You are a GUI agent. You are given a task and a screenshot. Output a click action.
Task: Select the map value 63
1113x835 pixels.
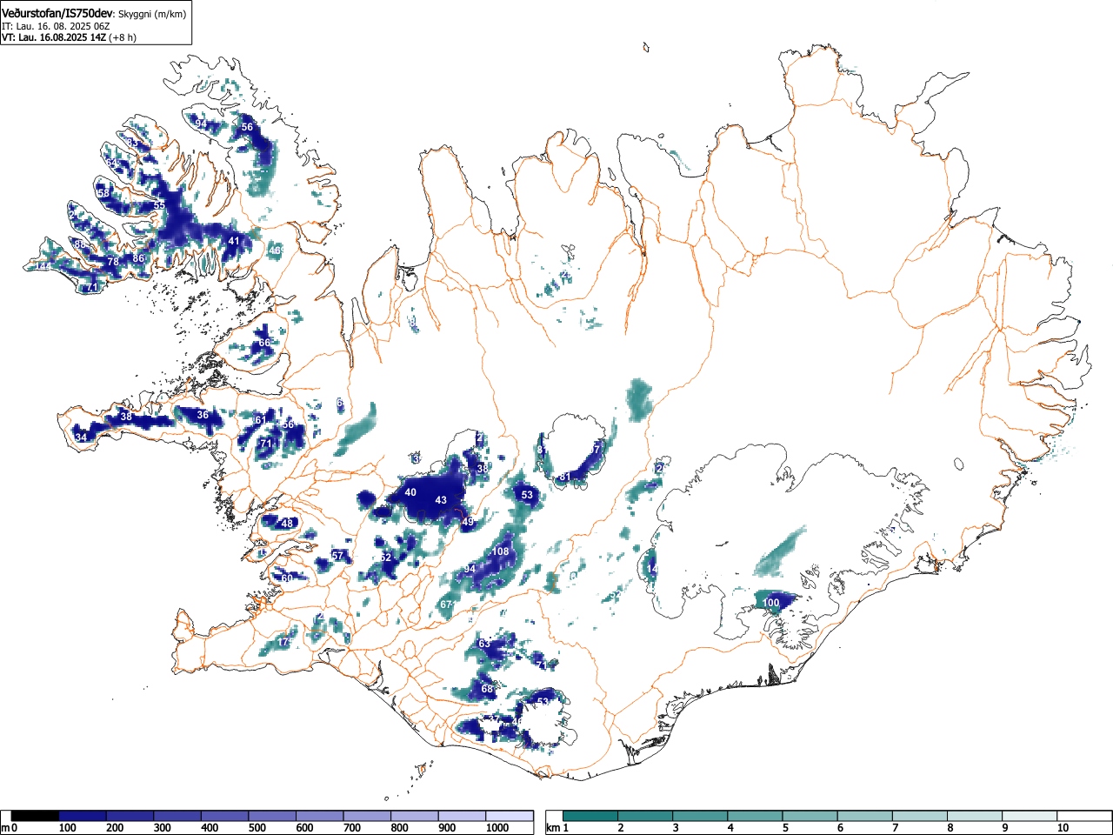pyautogui.click(x=484, y=643)
